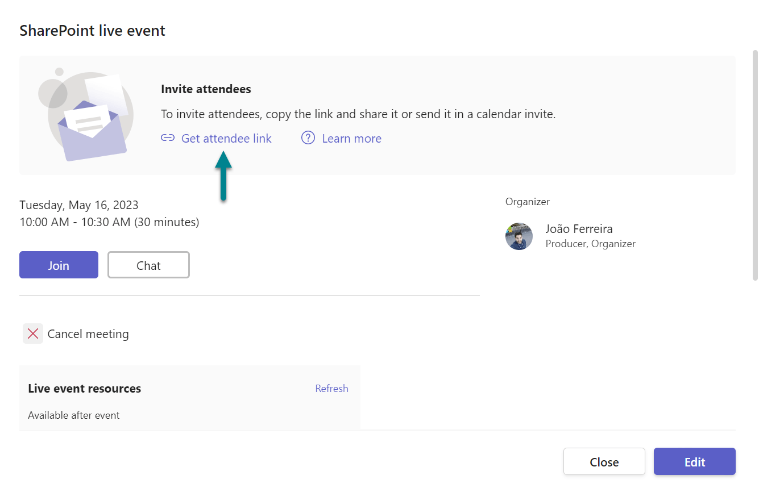Click the SharePoint live event title

92,31
